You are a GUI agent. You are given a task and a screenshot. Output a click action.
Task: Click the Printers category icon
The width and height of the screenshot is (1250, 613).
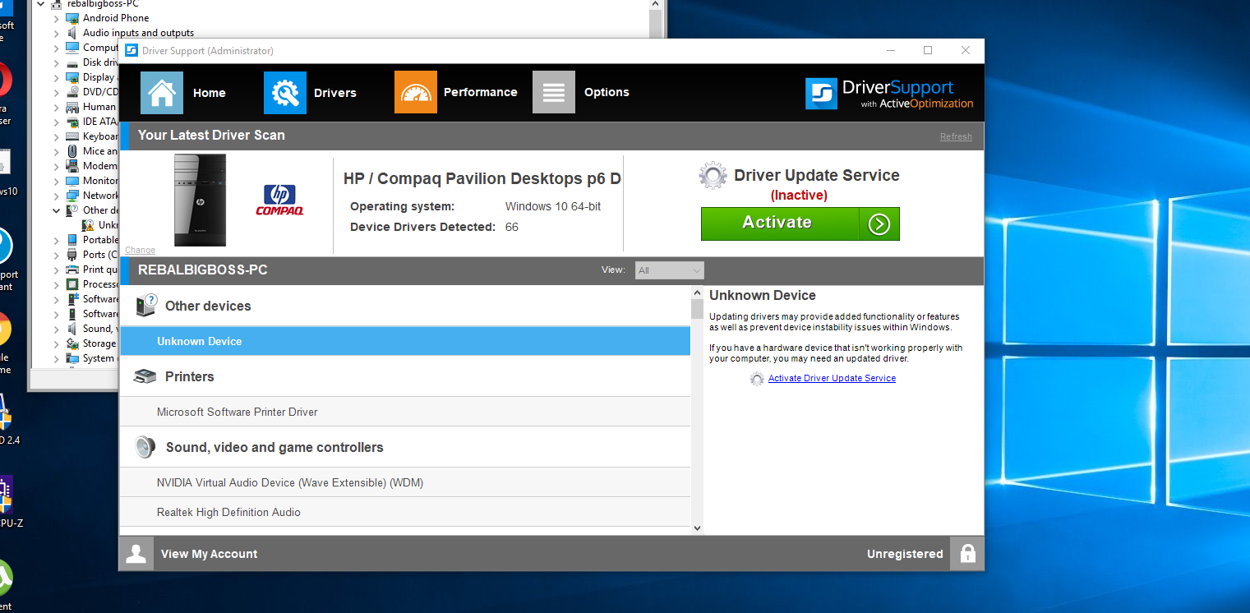click(x=145, y=376)
